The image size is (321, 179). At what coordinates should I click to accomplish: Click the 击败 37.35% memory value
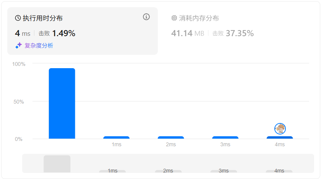[x=233, y=33]
